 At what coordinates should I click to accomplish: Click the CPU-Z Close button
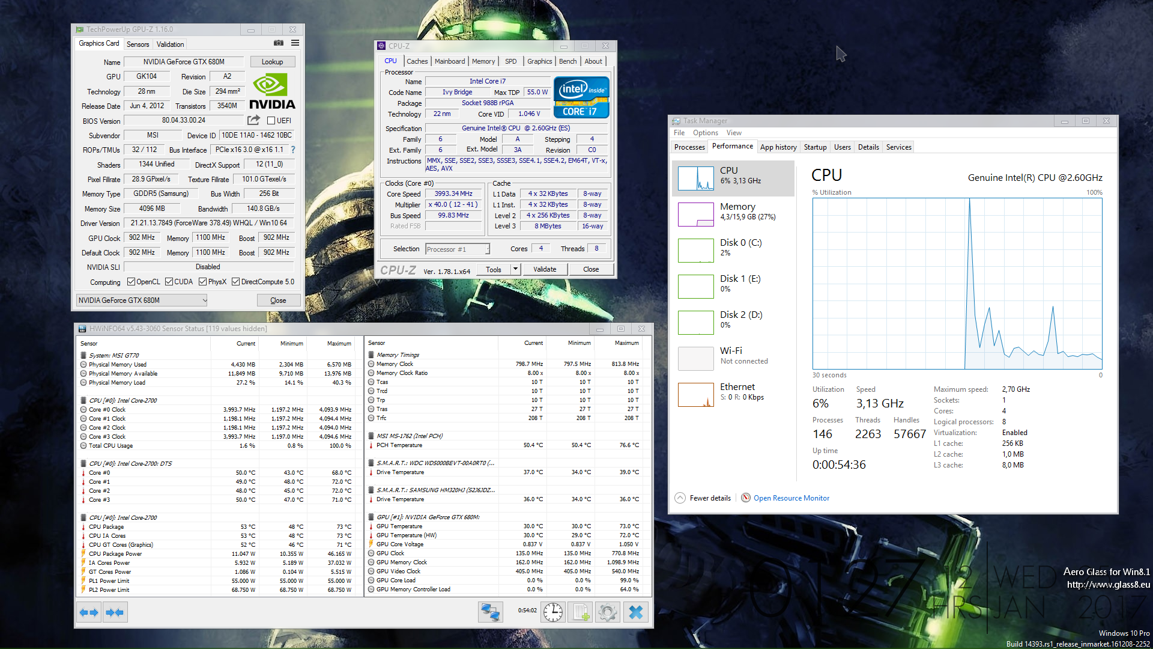(591, 269)
